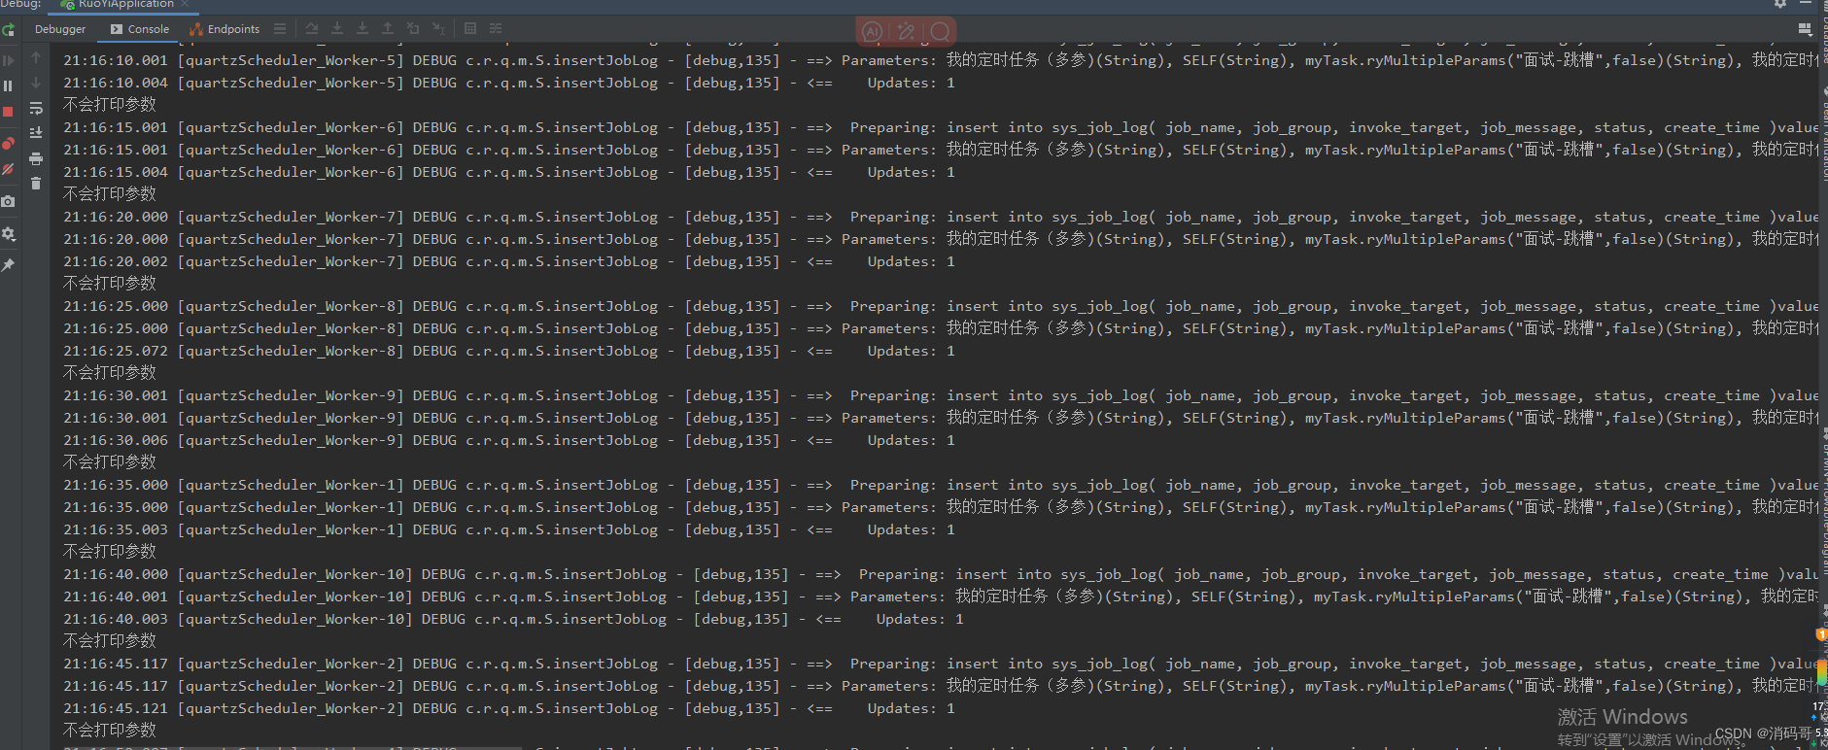Click the Run to Cursor icon
This screenshot has width=1828, height=750.
(438, 29)
